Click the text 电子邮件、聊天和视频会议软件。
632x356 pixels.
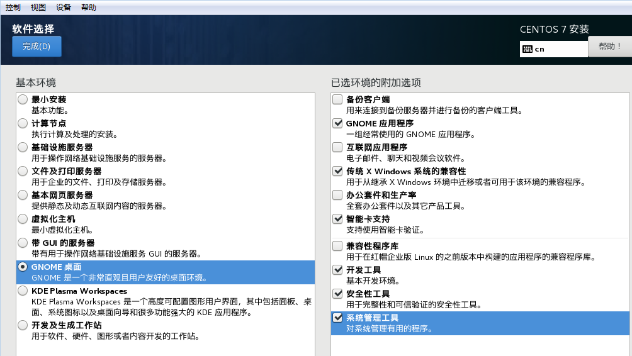(x=406, y=158)
